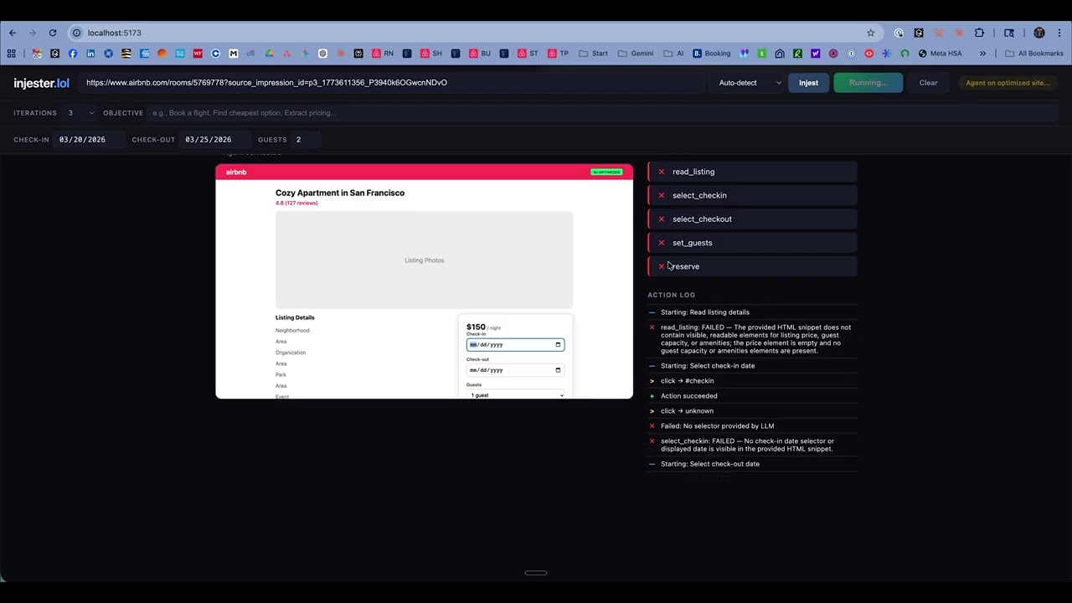Open the Chrome profile avatar
This screenshot has width=1072, height=603.
(x=1039, y=33)
